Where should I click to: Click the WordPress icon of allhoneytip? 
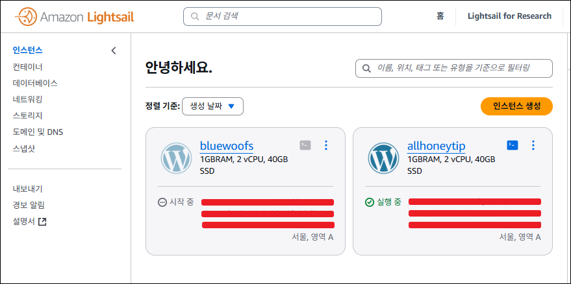tap(383, 158)
